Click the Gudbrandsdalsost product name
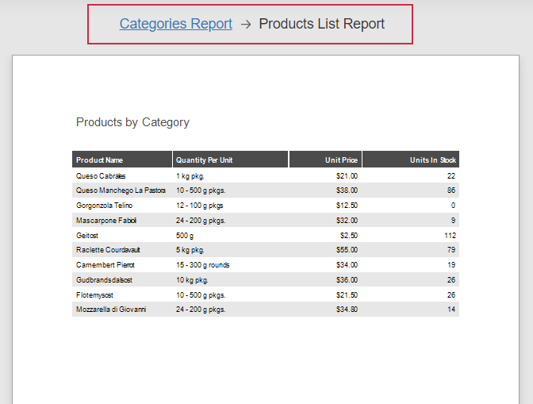 click(105, 280)
